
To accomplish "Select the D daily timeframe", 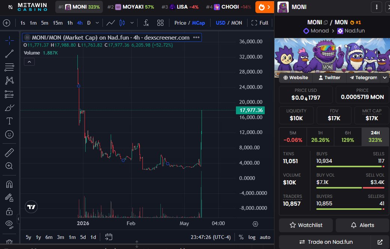I will point(89,23).
